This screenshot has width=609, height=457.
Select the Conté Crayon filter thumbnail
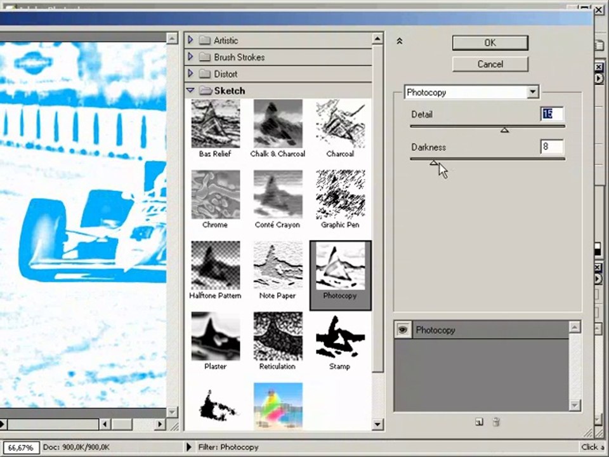coord(278,194)
